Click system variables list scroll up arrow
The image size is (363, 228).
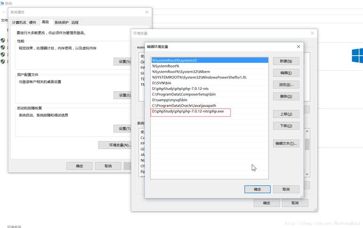click(307, 131)
